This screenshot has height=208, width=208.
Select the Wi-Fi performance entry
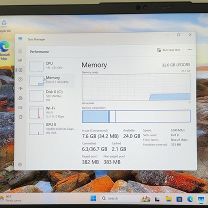[51, 112]
